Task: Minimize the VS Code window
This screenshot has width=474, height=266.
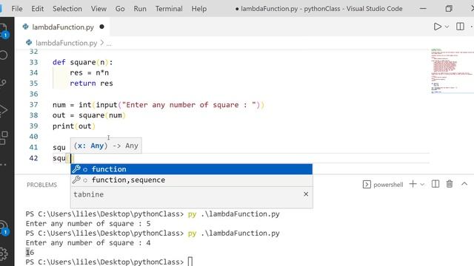Action: (x=423, y=8)
